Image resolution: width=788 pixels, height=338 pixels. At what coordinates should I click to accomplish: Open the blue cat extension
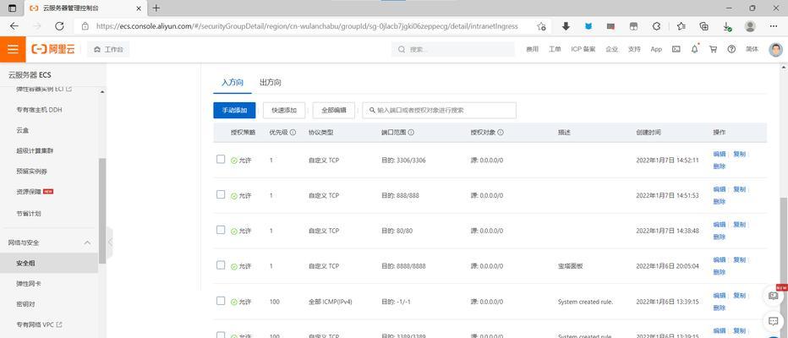pos(588,26)
